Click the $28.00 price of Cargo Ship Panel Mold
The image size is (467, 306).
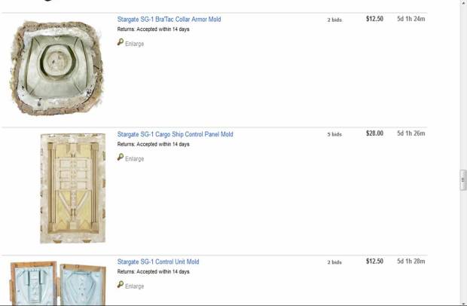(374, 133)
